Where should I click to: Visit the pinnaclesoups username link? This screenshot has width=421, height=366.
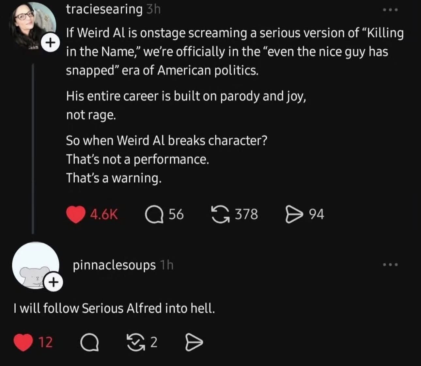click(x=114, y=265)
